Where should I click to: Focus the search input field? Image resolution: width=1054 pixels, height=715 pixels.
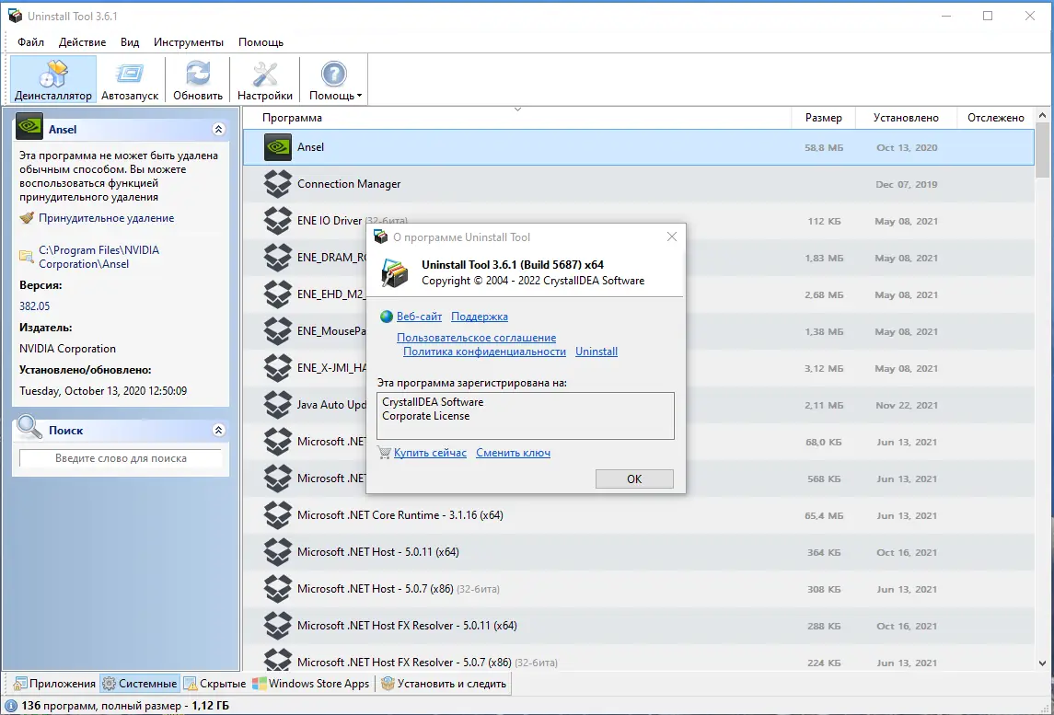pyautogui.click(x=121, y=458)
